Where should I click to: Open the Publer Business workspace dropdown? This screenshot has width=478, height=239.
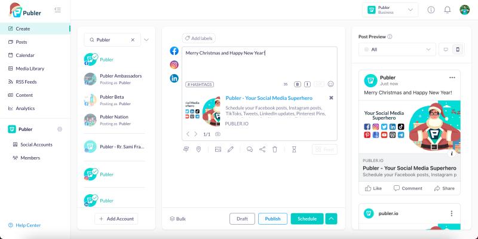click(390, 10)
